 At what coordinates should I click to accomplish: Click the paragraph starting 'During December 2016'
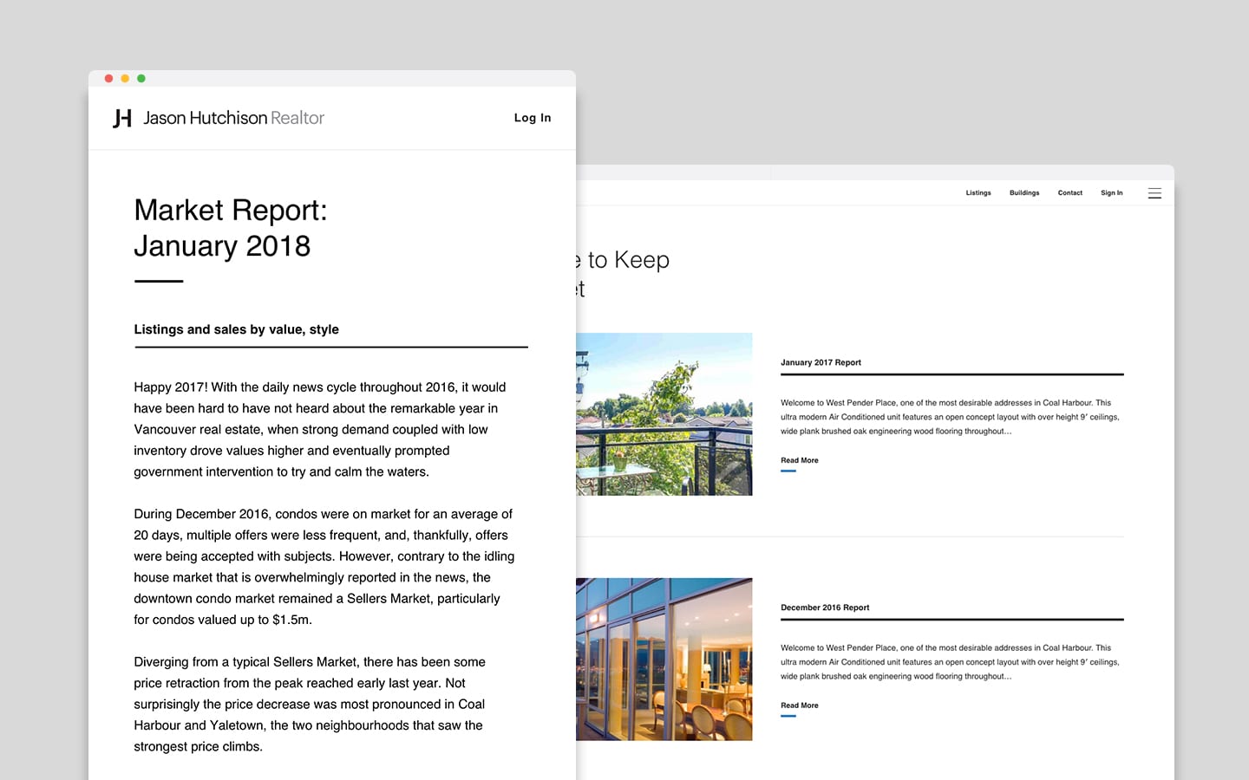pyautogui.click(x=324, y=567)
